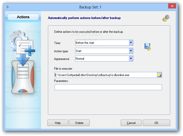
Task: Click the 'Start' action type value
Action: pyautogui.click(x=78, y=51)
